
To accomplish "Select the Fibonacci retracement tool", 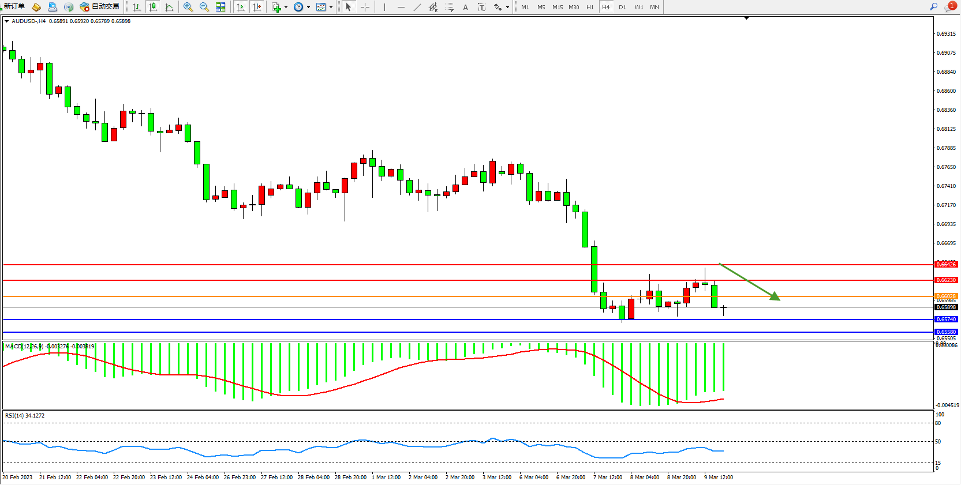I will tap(449, 7).
